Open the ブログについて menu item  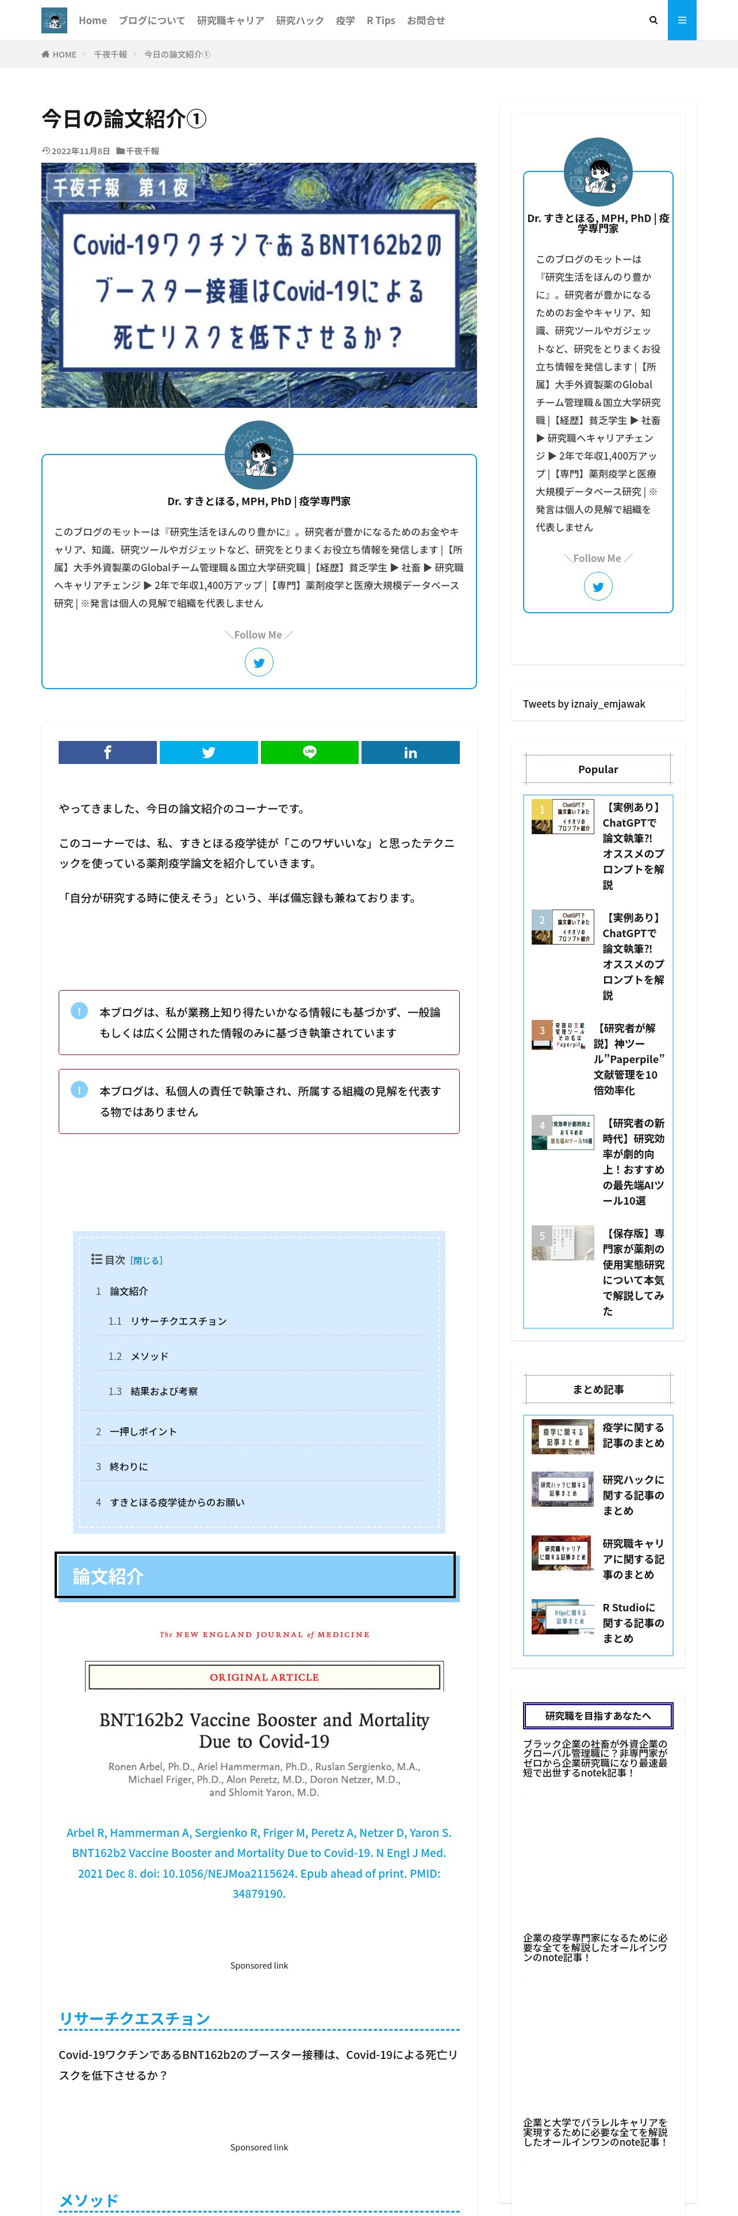pos(152,21)
